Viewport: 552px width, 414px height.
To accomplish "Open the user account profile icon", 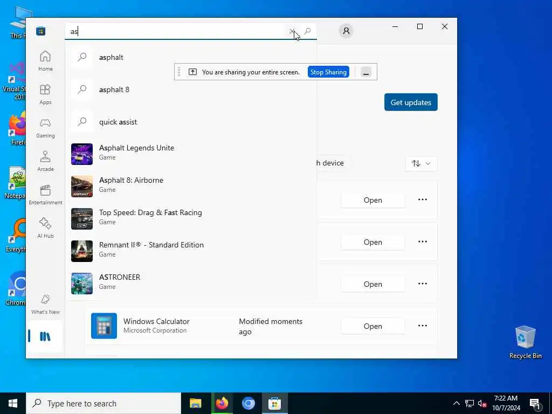I will (346, 31).
